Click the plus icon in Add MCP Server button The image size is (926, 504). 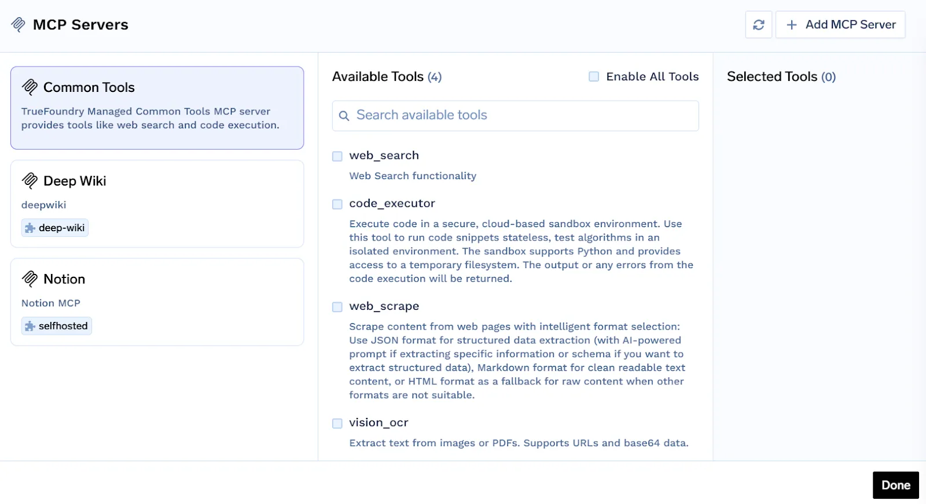pyautogui.click(x=791, y=24)
